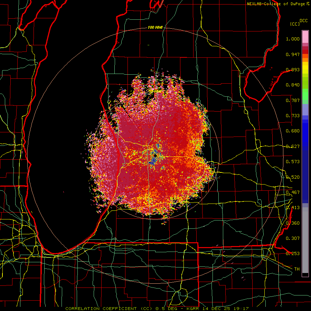Screen dimensions: 311x311
Task: Click the TH legend label
Action: [297, 269]
